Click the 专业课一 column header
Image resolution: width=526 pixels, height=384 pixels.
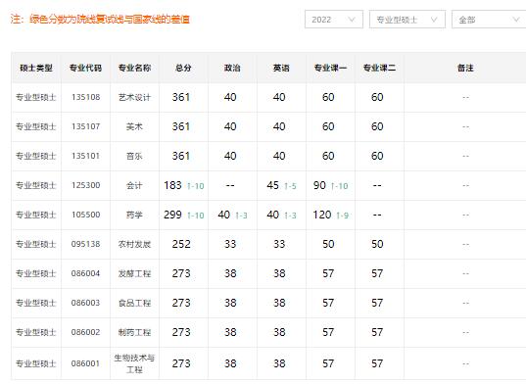point(330,68)
